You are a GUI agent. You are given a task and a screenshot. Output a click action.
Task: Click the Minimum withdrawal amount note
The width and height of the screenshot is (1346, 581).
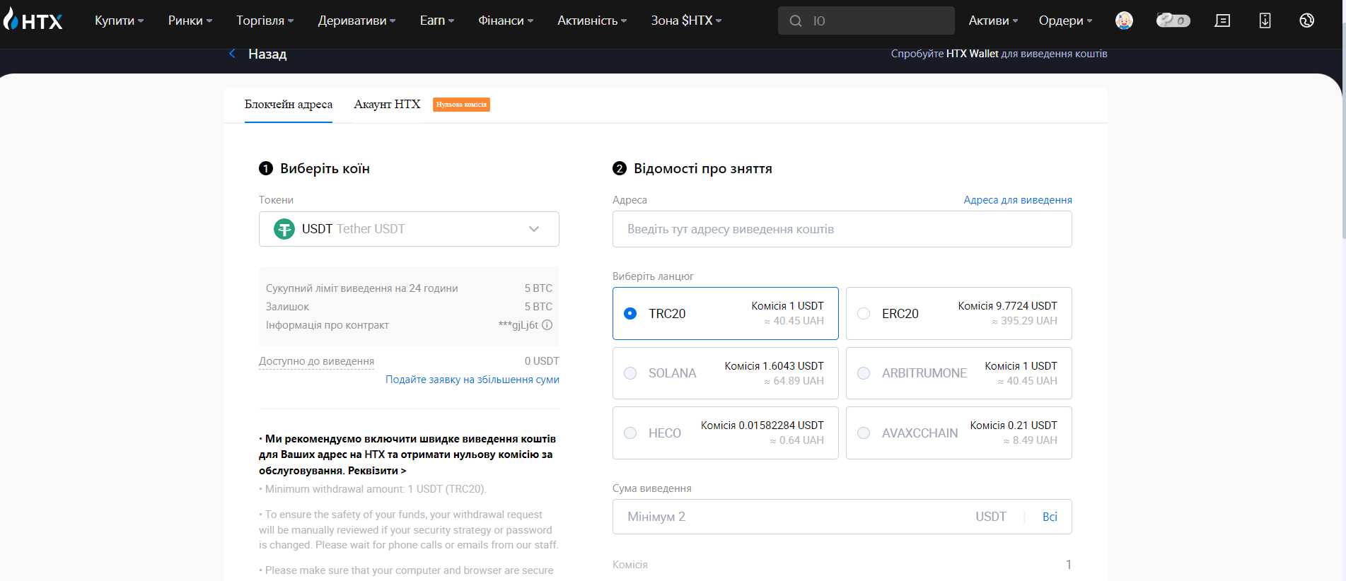373,489
